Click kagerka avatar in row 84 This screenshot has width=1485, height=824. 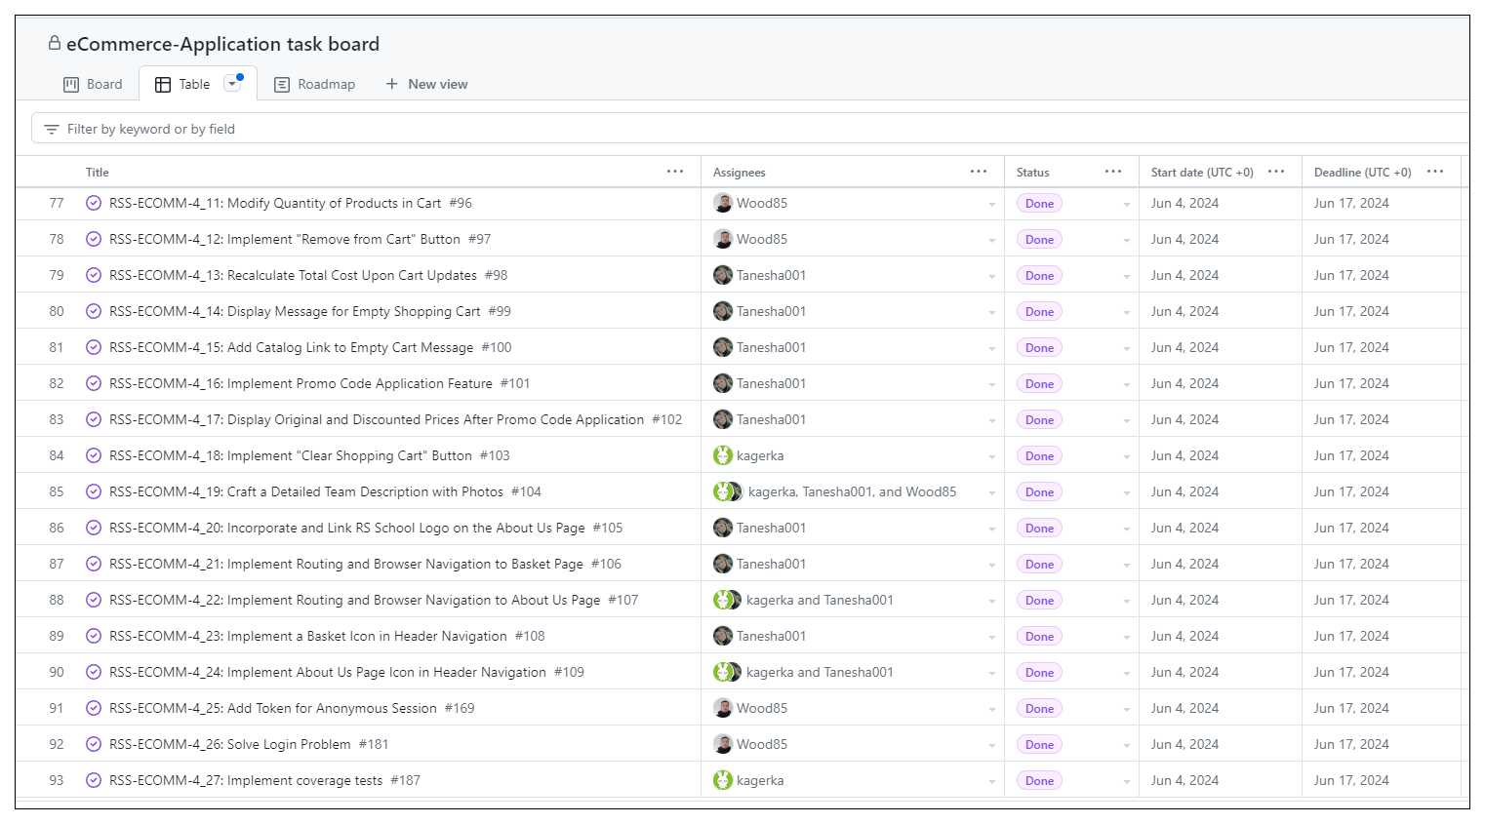[x=723, y=455]
